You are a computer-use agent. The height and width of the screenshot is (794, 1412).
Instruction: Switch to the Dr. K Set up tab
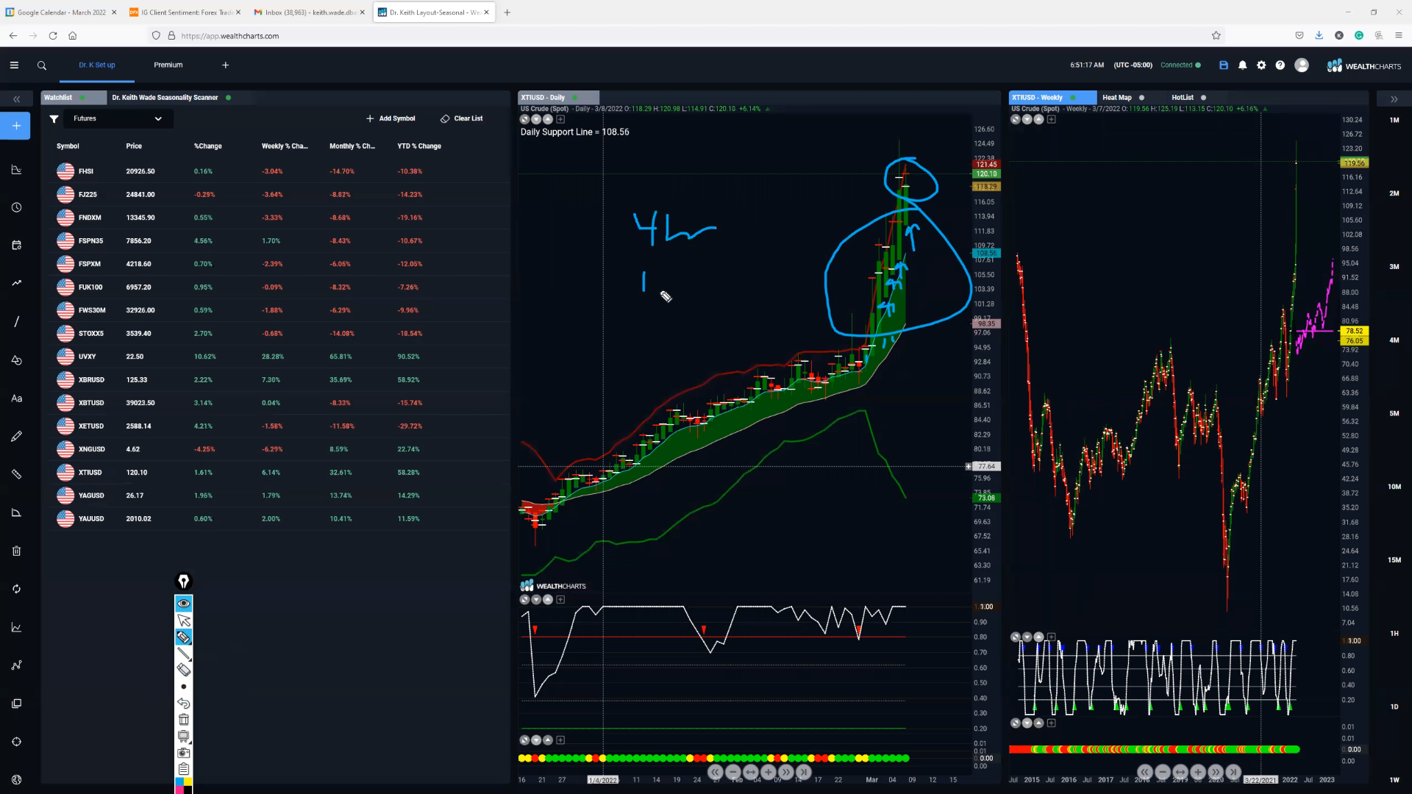pos(97,65)
